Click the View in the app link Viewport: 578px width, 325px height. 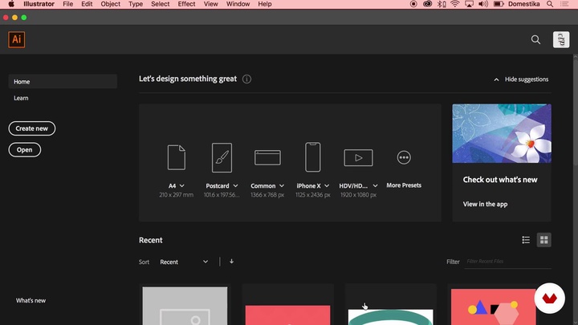[x=485, y=205]
